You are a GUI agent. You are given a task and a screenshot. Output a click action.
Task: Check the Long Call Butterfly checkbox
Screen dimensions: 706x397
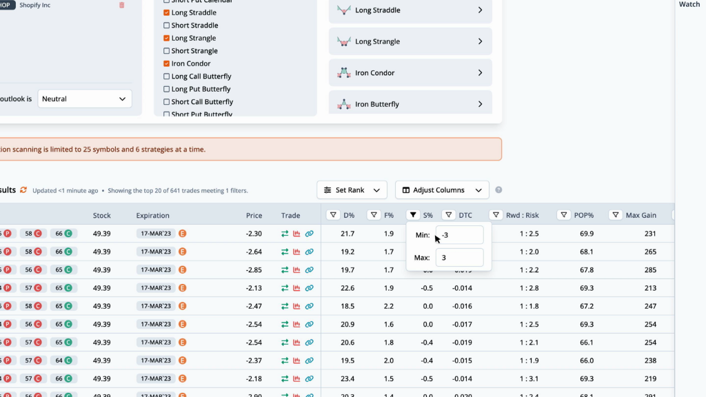click(167, 77)
